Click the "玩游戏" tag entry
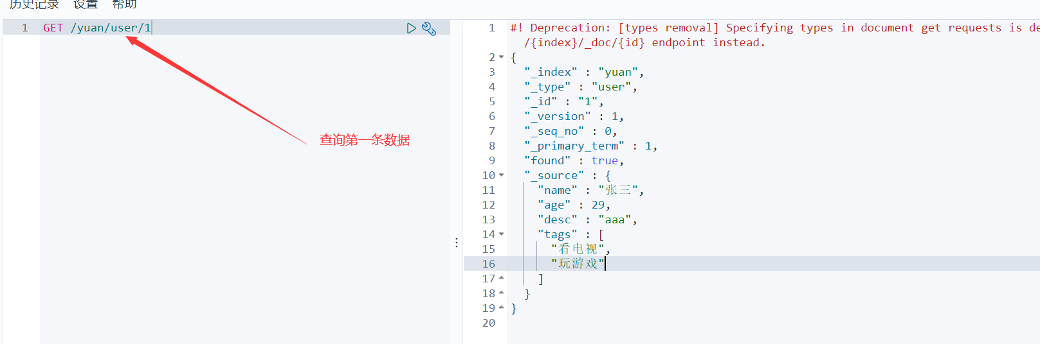 (x=578, y=264)
